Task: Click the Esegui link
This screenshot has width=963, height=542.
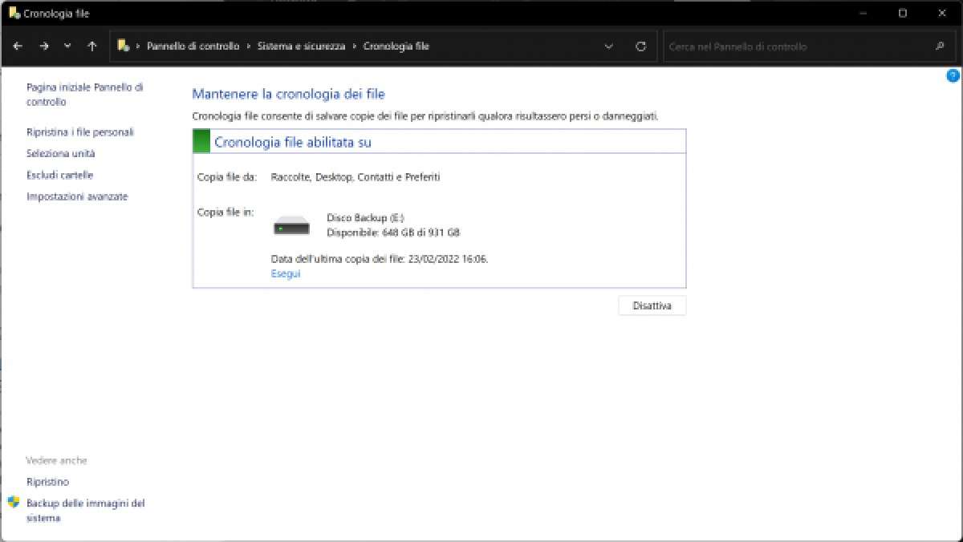Action: tap(286, 273)
